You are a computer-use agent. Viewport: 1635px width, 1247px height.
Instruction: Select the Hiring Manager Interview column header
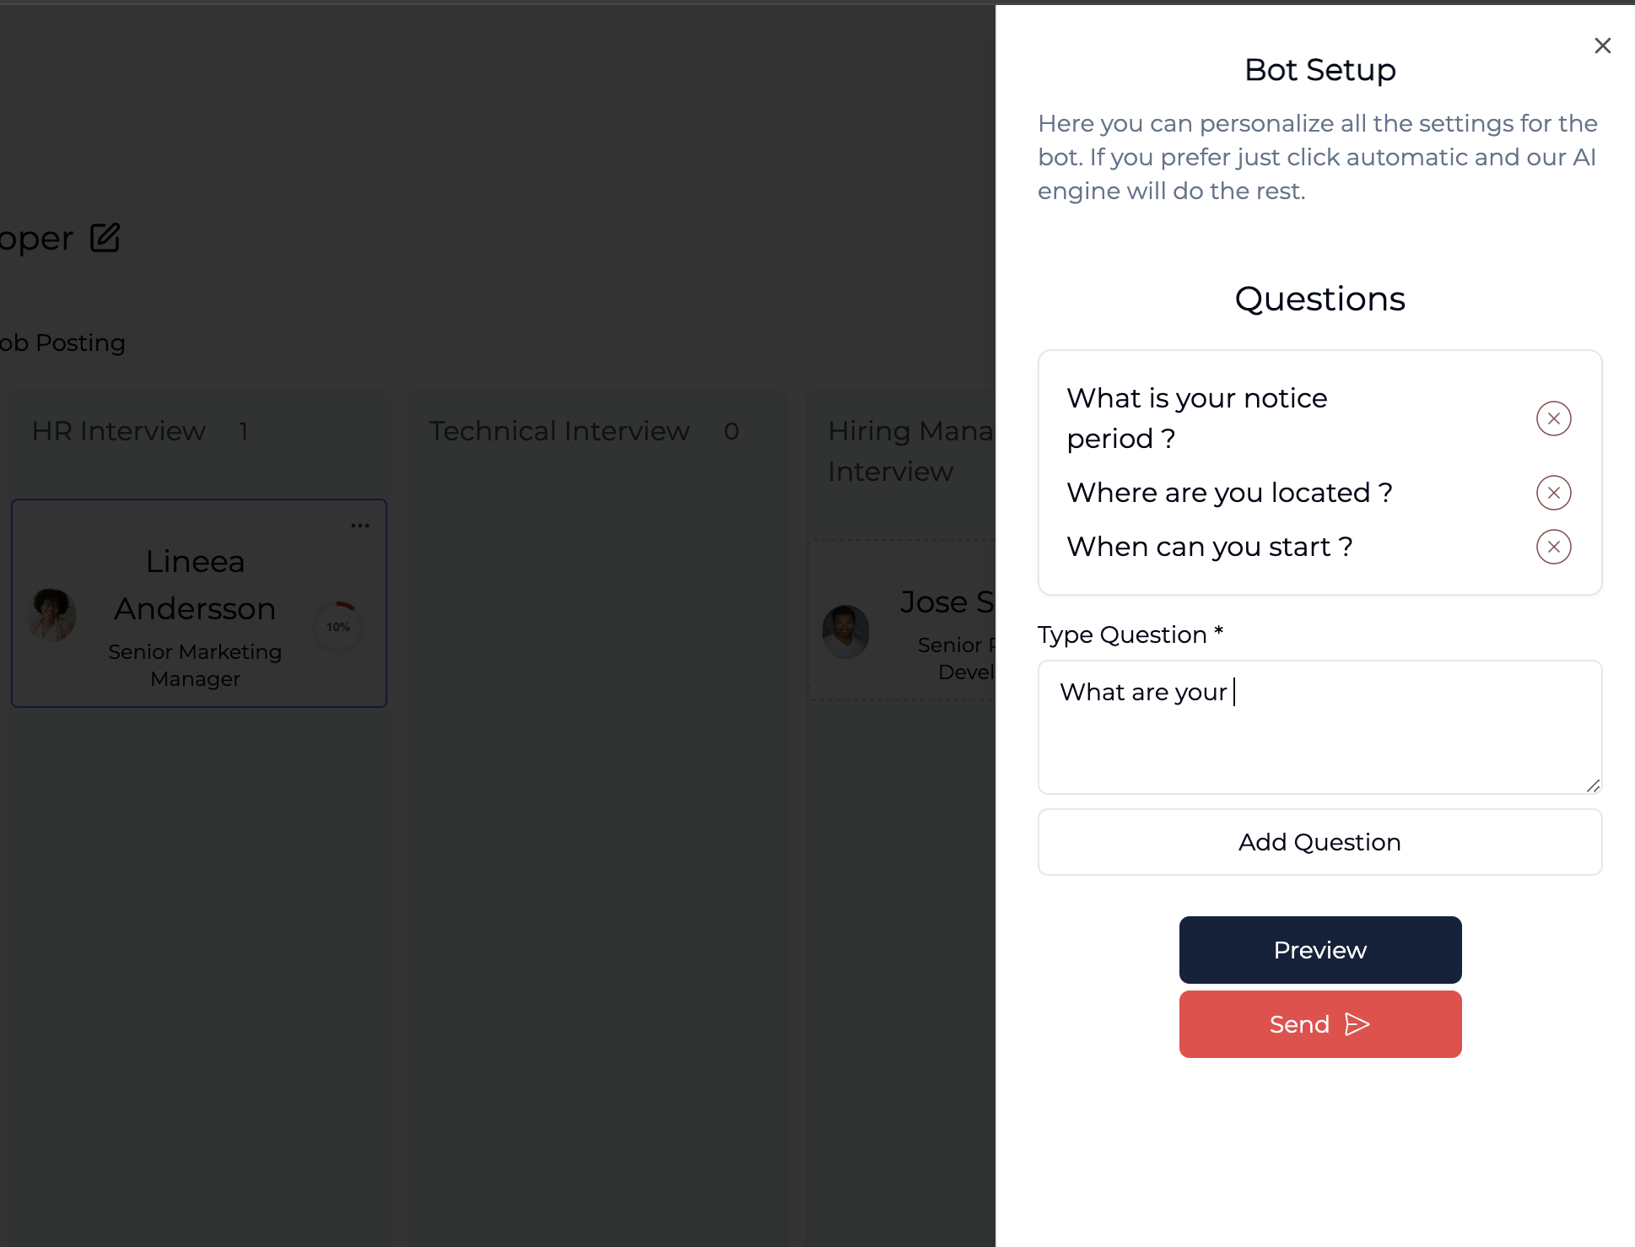[909, 451]
